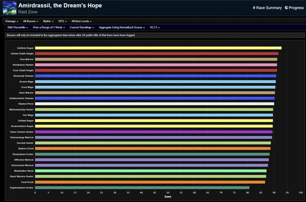The height and width of the screenshot is (202, 306).
Task: Click the Survival Hunter bar
Action: tap(153, 143)
